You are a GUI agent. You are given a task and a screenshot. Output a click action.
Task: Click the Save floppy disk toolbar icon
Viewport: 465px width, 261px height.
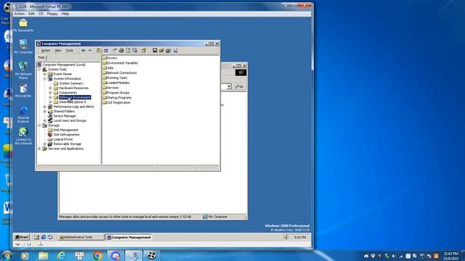(x=155, y=51)
